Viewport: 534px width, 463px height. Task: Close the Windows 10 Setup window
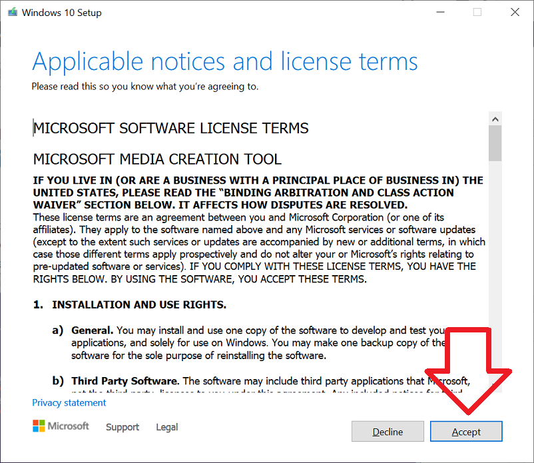click(x=515, y=12)
